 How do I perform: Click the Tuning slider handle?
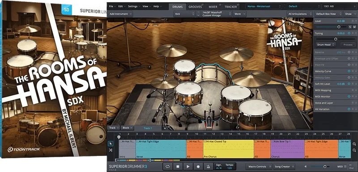click(336, 39)
